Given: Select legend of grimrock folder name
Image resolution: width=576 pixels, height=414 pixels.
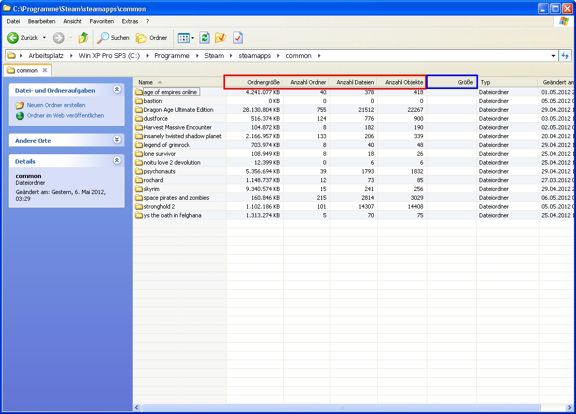Looking at the screenshot, I should click(x=167, y=145).
